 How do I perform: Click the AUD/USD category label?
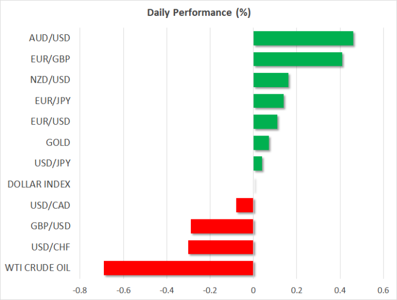49,38
